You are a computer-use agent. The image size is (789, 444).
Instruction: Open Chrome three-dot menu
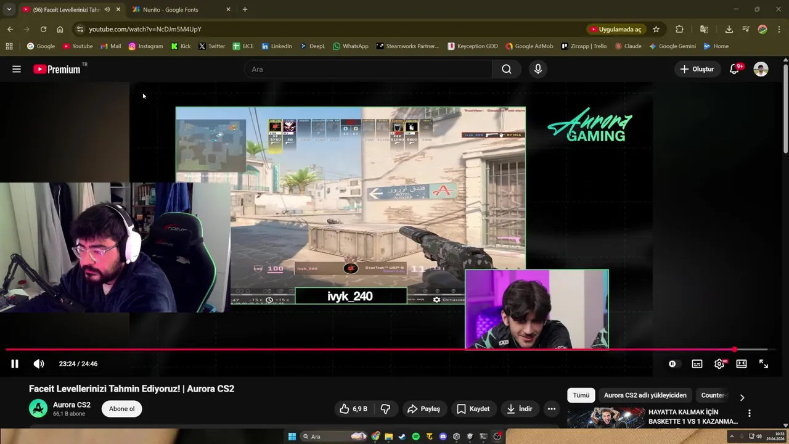(779, 29)
